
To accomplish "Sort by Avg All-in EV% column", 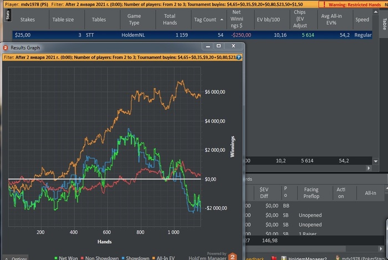I will 331,19.
